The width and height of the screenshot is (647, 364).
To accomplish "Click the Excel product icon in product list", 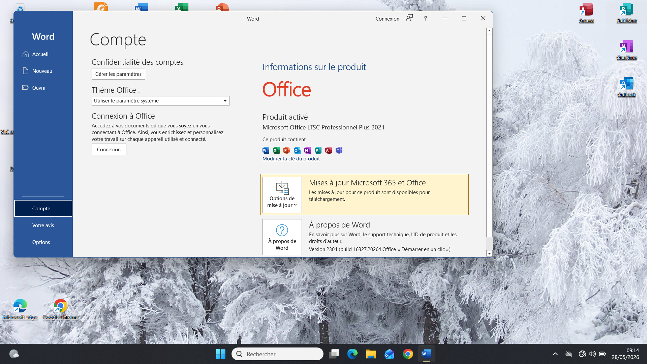I will point(276,150).
